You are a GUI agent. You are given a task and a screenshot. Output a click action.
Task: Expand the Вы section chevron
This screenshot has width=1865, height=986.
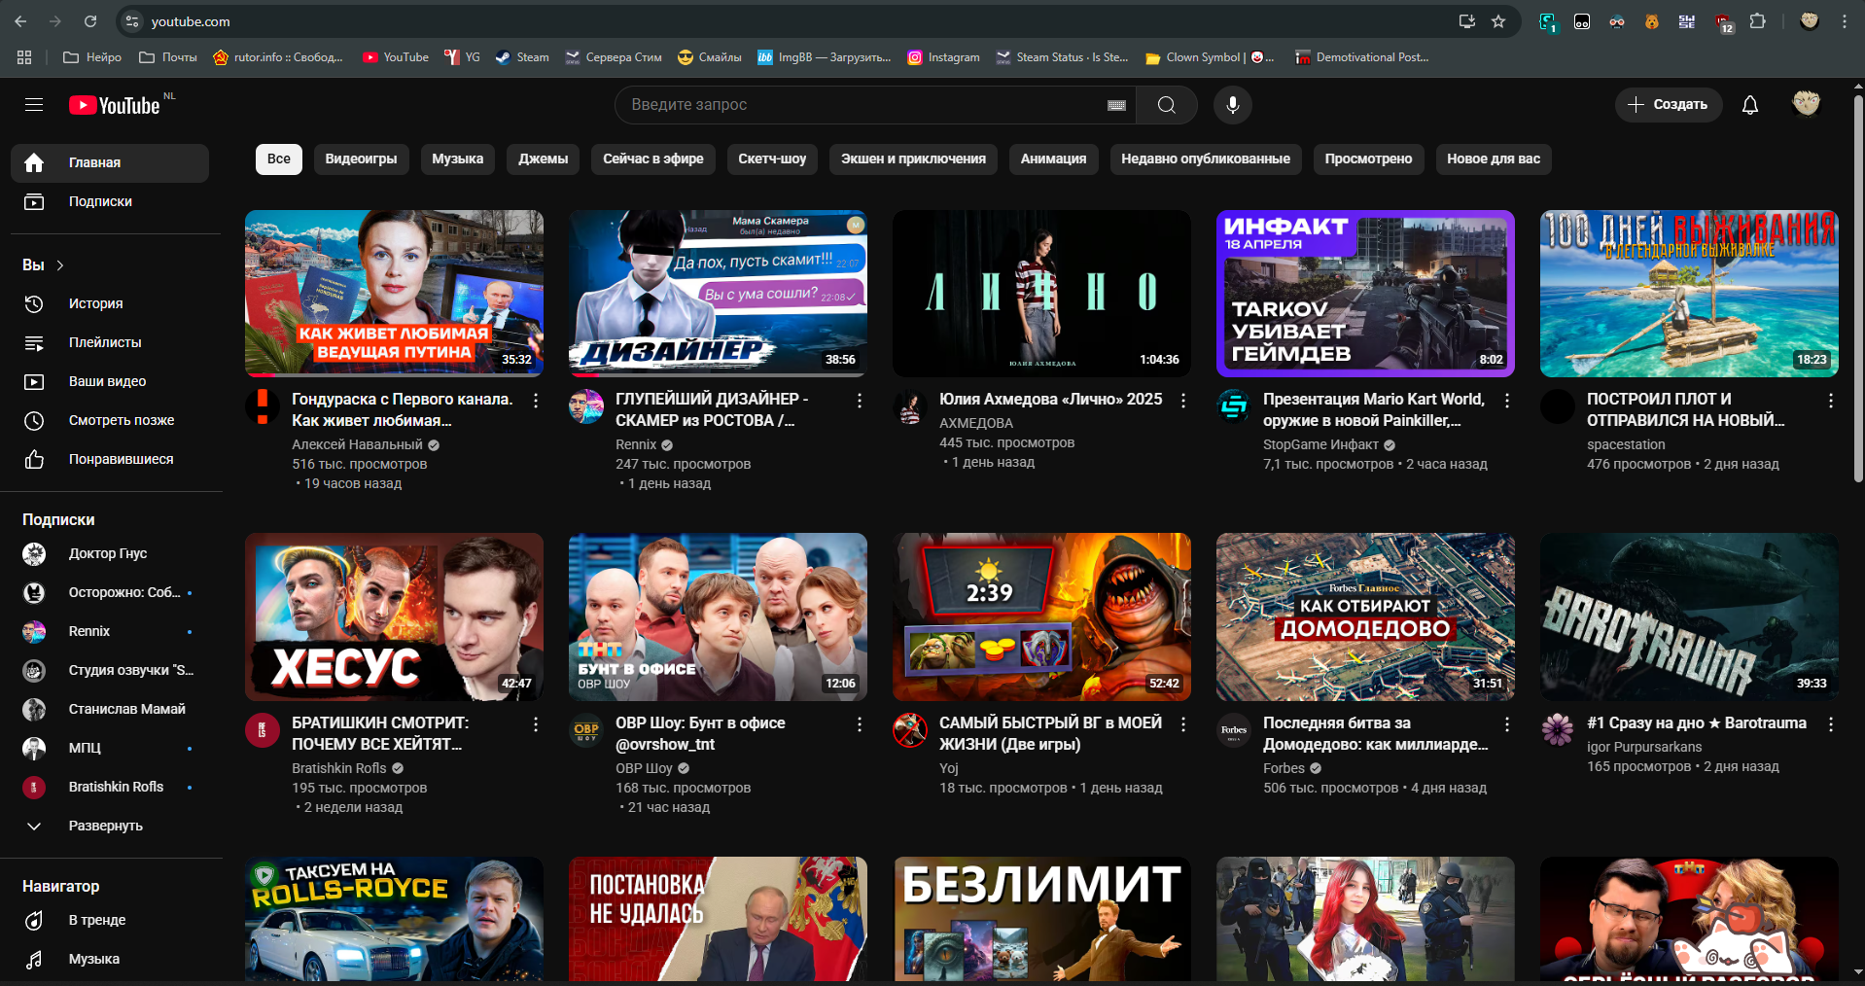pos(60,265)
